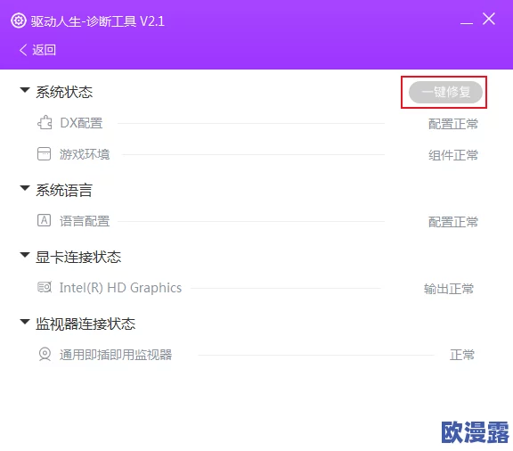
Task: Collapse the 显卡连接状态 section
Action: click(25, 255)
